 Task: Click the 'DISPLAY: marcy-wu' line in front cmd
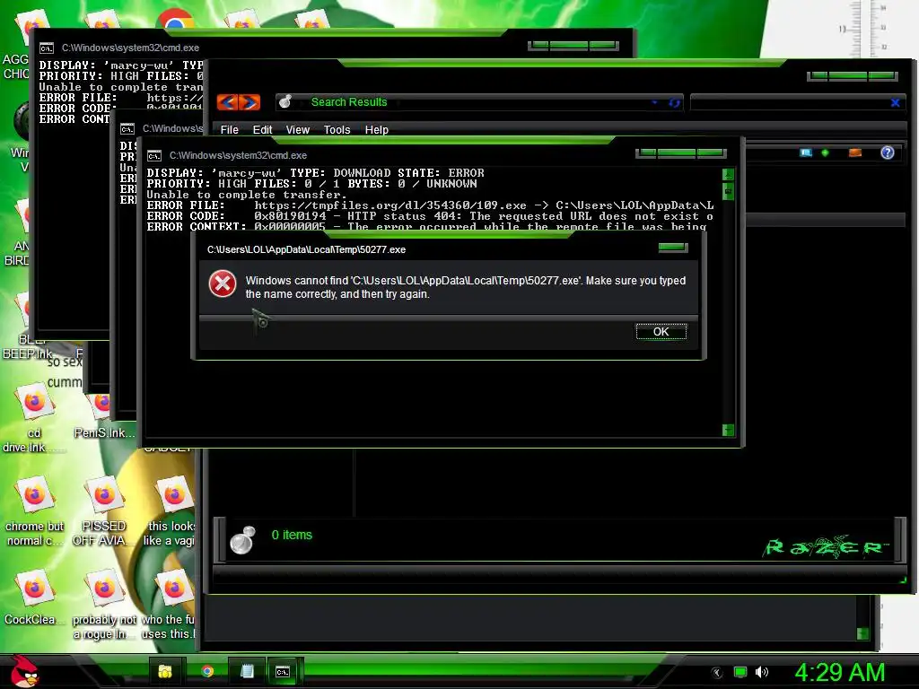[x=315, y=173]
